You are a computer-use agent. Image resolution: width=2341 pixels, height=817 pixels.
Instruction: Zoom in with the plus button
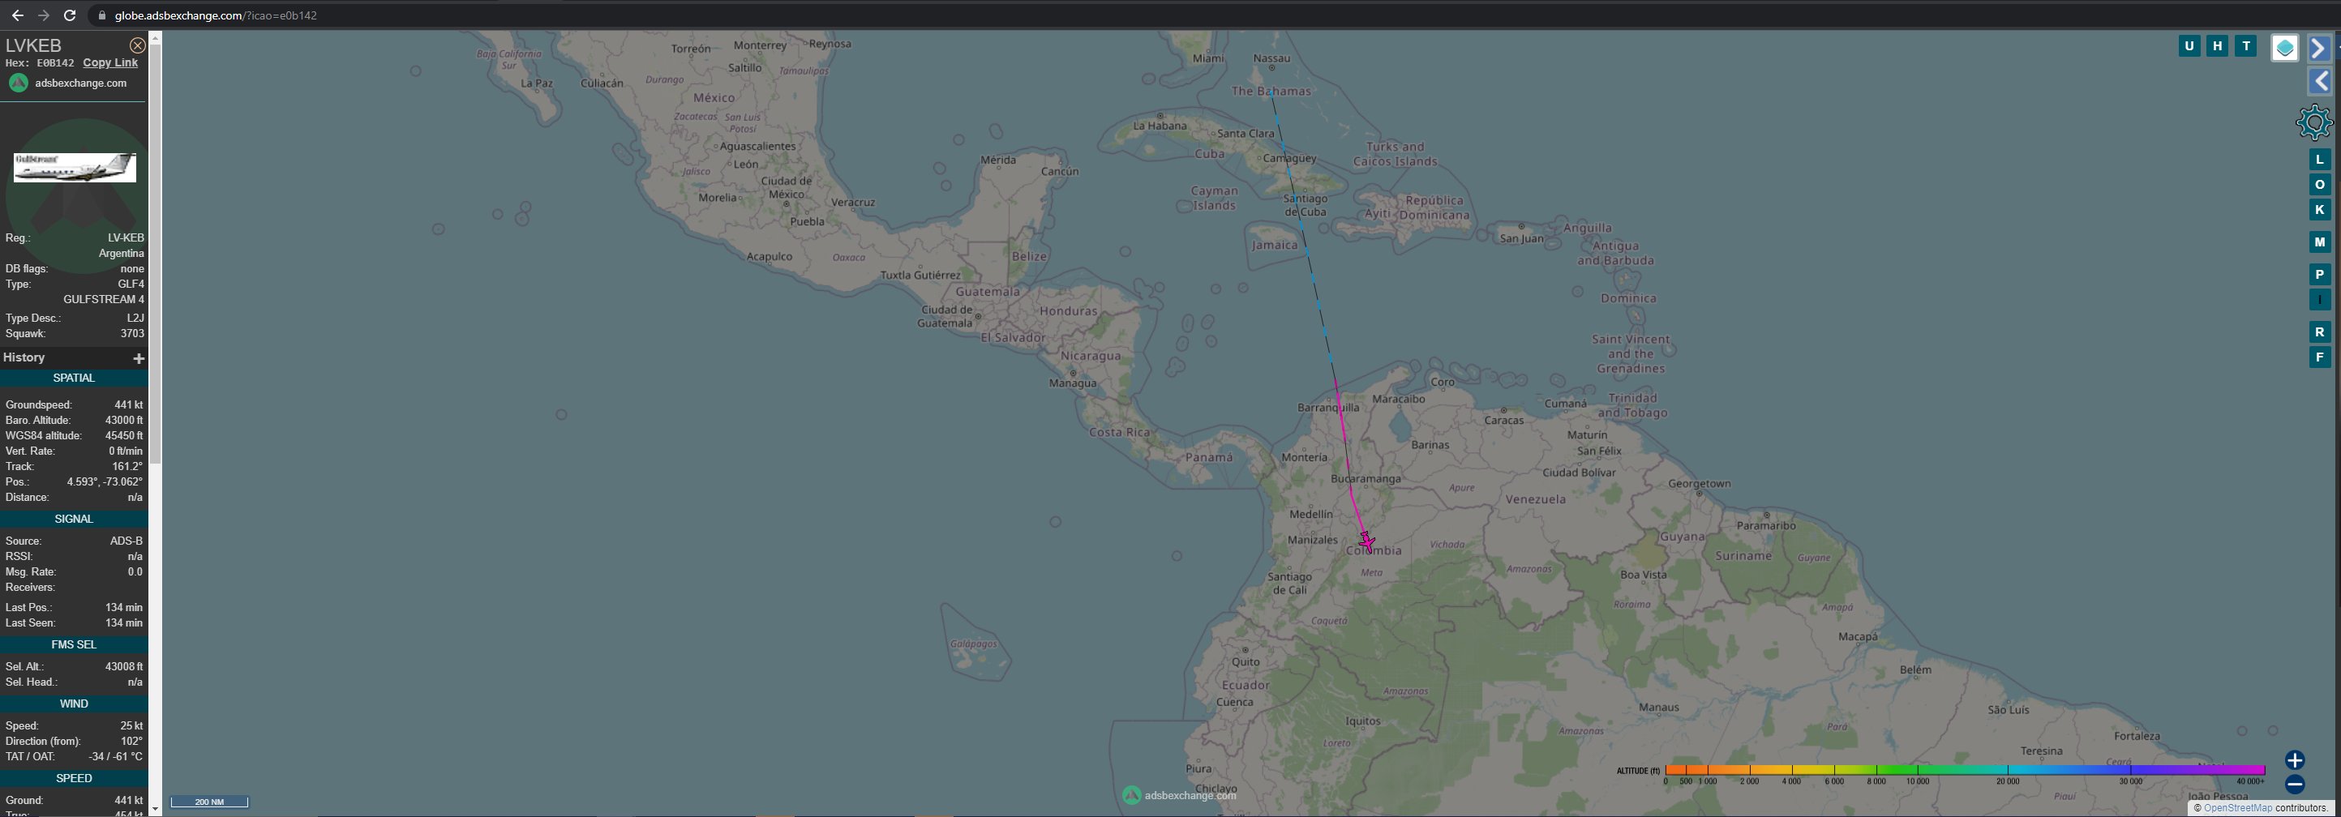click(x=2295, y=760)
